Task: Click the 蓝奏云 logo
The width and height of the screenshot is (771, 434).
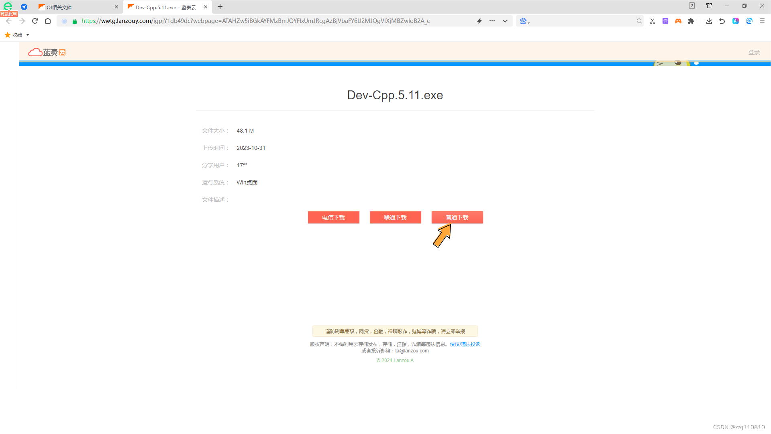Action: point(47,52)
